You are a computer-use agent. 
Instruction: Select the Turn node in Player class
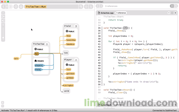pyautogui.click(x=69, y=70)
